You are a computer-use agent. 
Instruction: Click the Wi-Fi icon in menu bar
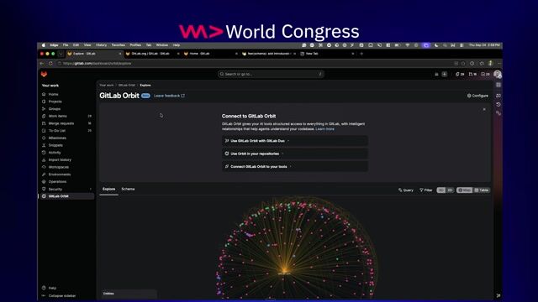tap(407, 45)
